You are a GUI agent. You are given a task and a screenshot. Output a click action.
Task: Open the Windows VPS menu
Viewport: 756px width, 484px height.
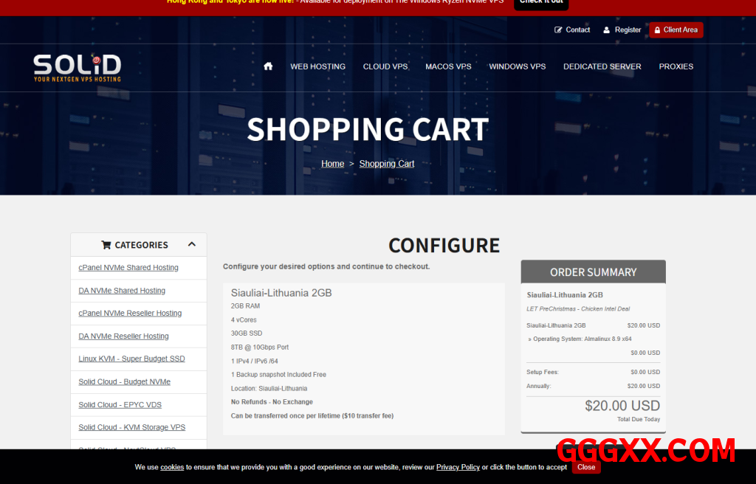(x=517, y=66)
